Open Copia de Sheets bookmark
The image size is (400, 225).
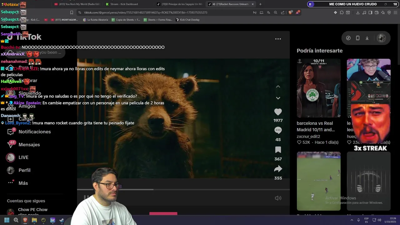click(126, 20)
